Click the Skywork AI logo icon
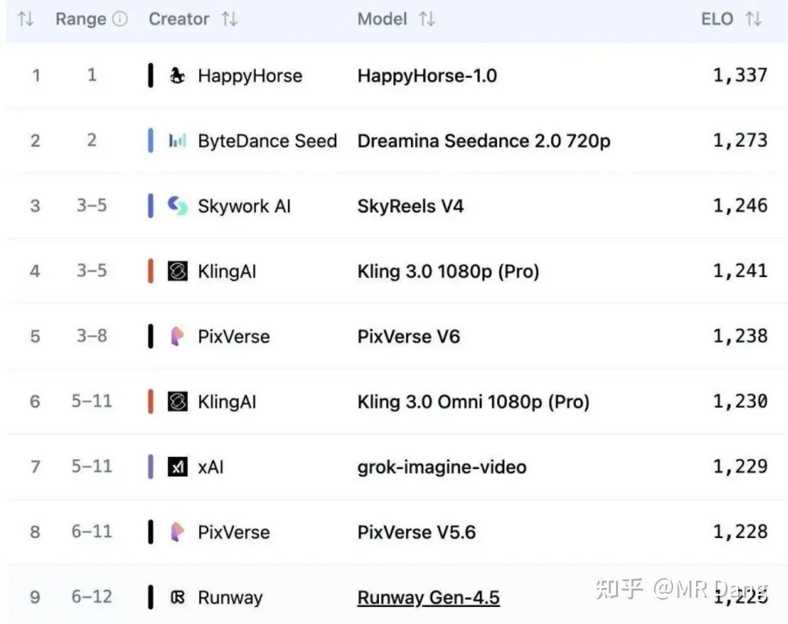This screenshot has width=788, height=624. click(x=177, y=206)
